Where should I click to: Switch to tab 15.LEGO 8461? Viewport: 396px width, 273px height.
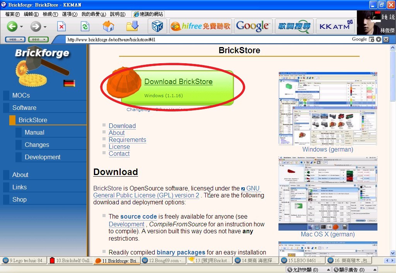303,260
